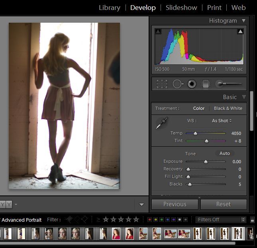Image resolution: width=257 pixels, height=248 pixels.
Task: Click the left Before/After Y view button
Action: [x=3, y=204]
